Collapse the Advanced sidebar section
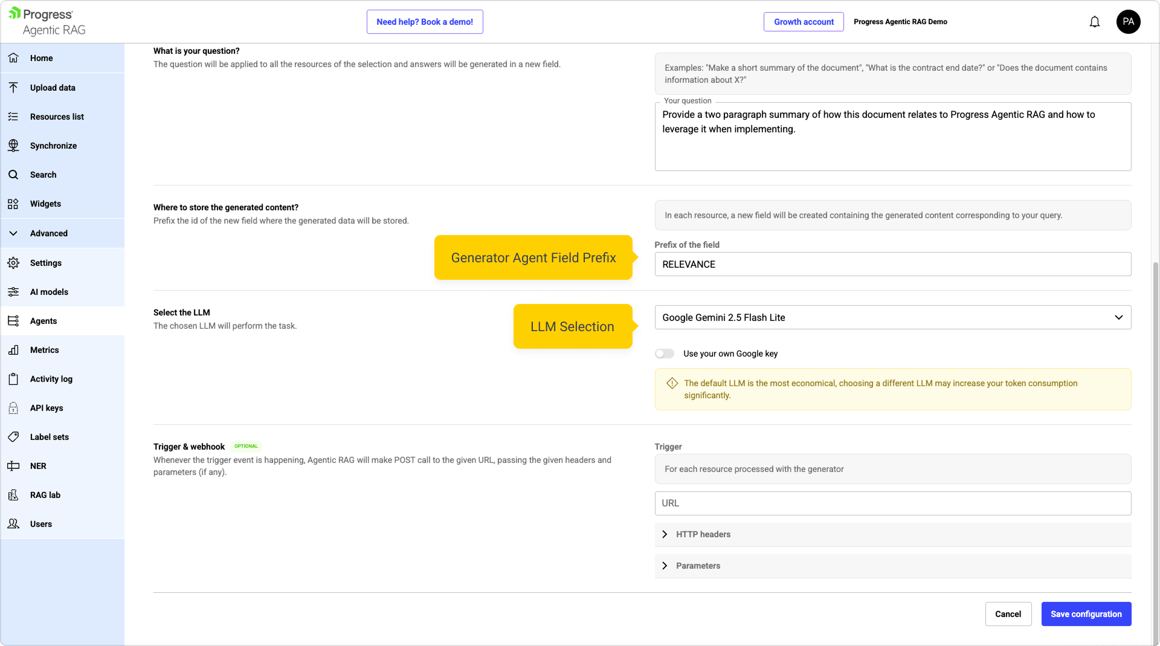1160x646 pixels. click(x=48, y=233)
